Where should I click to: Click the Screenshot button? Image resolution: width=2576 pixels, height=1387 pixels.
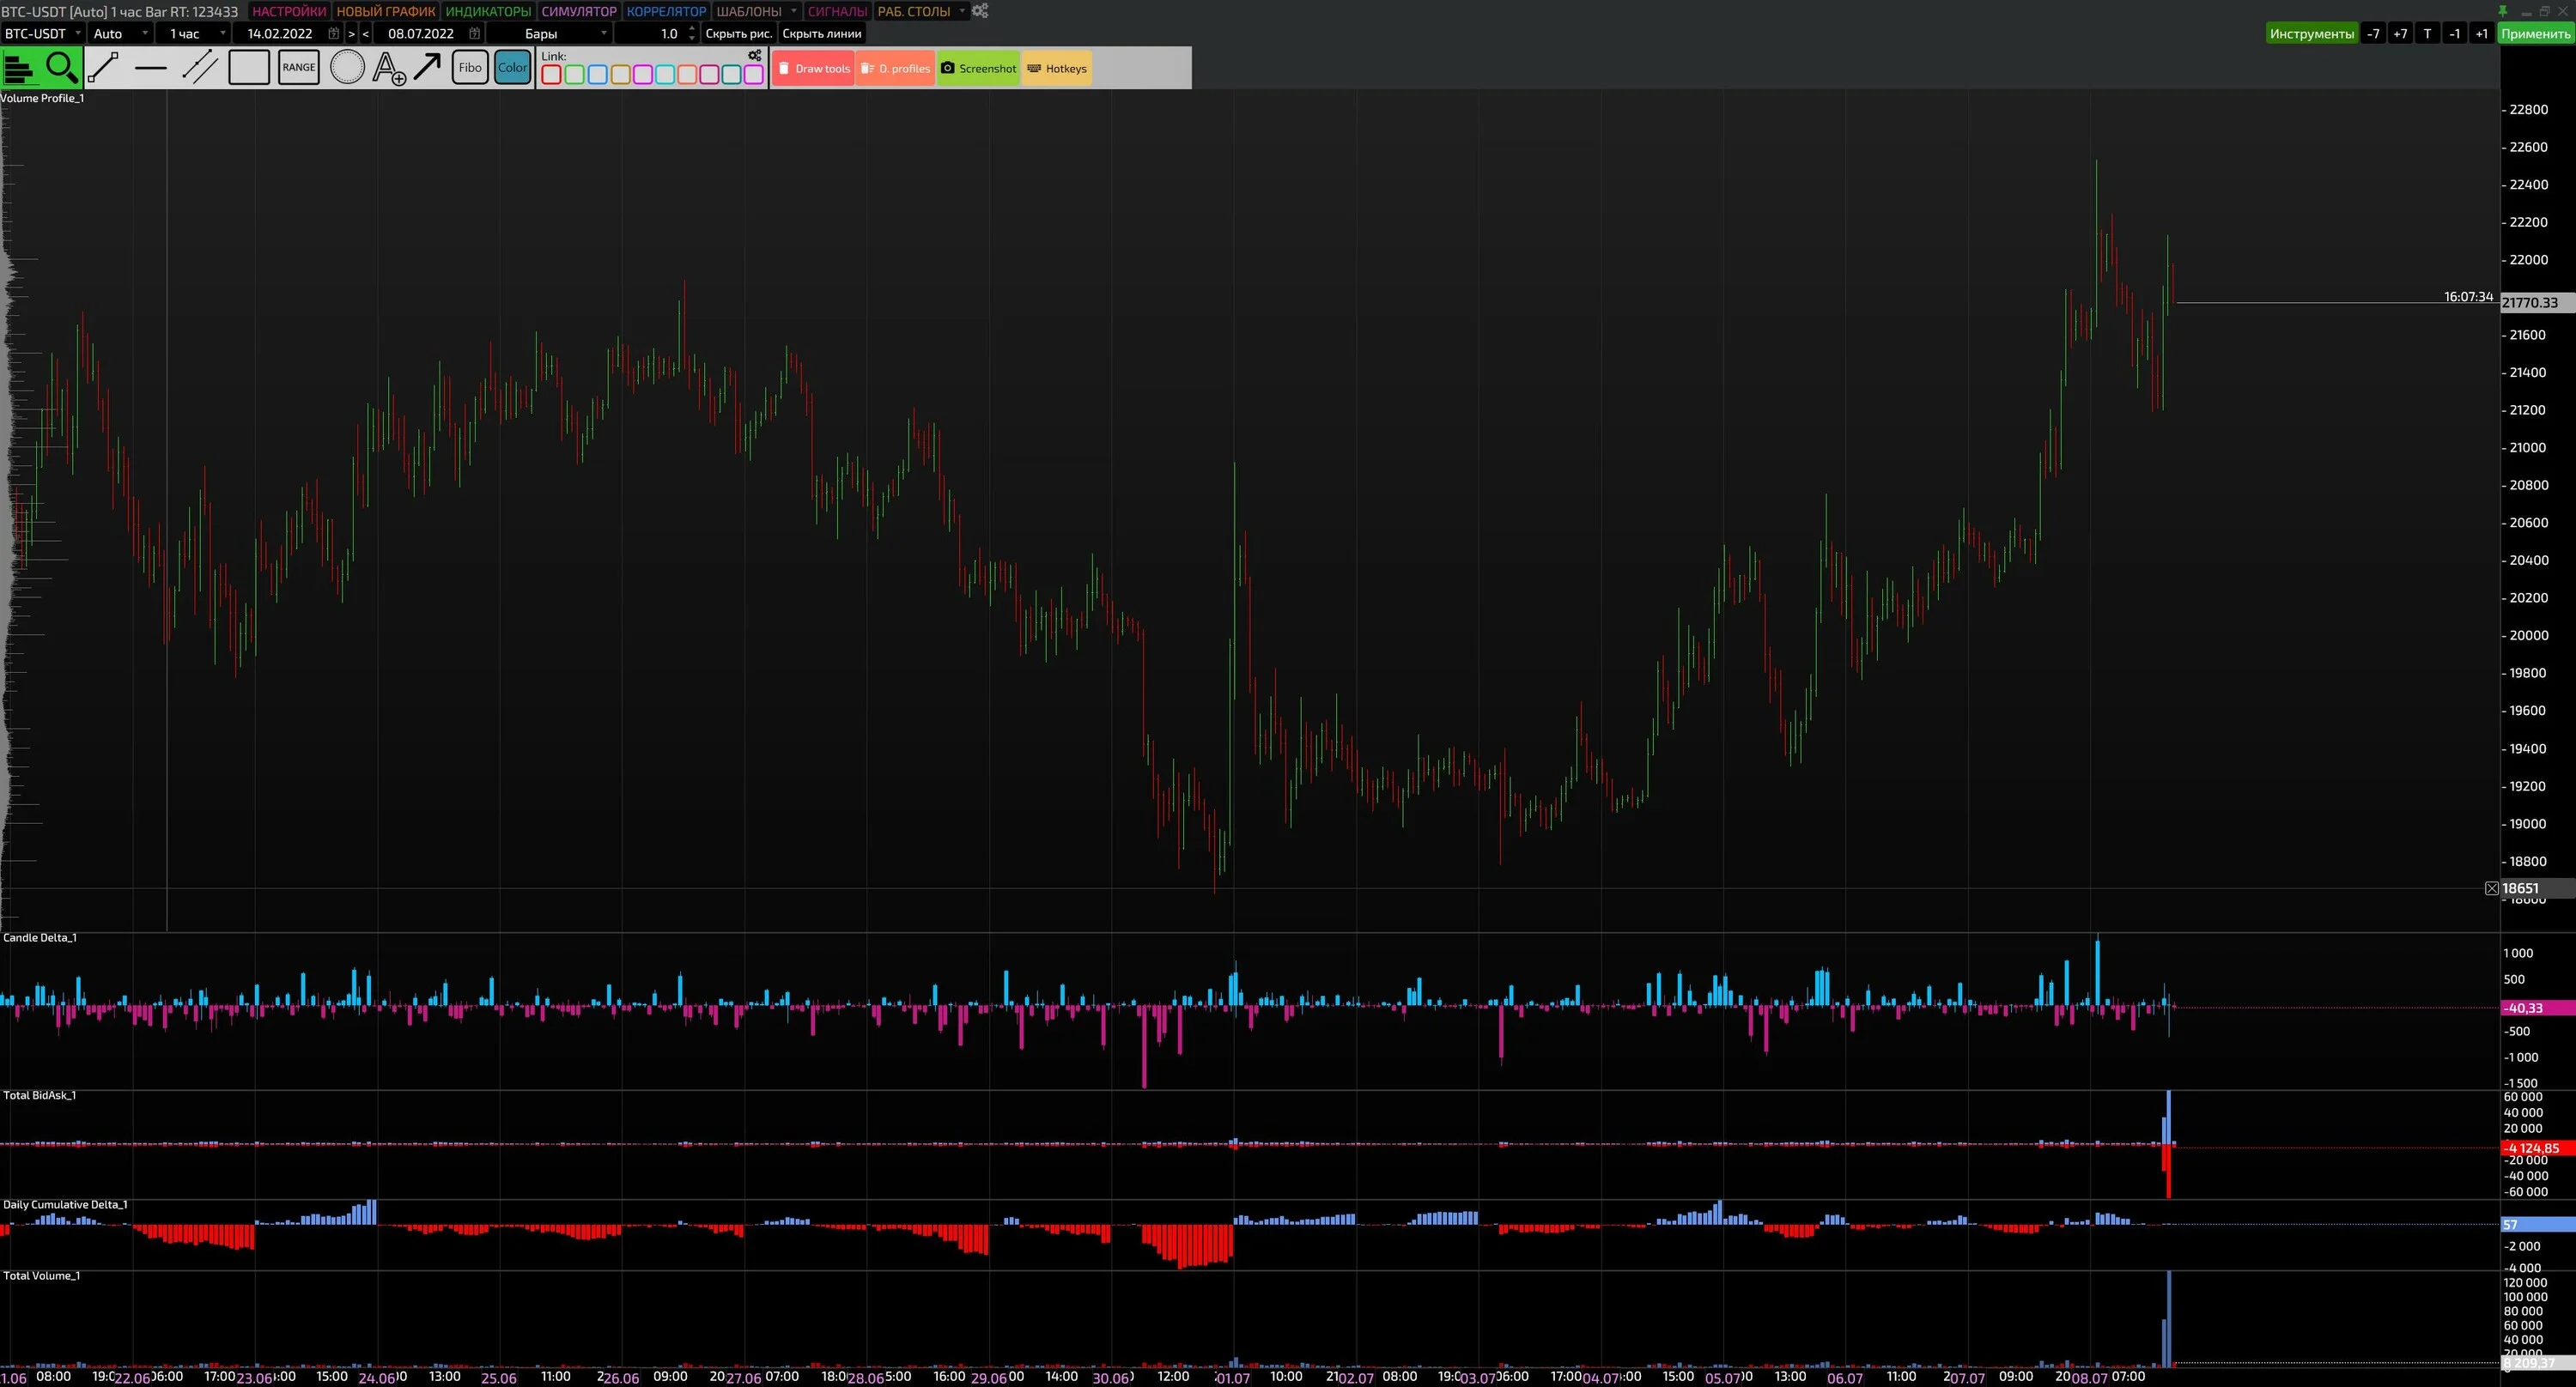click(x=978, y=69)
